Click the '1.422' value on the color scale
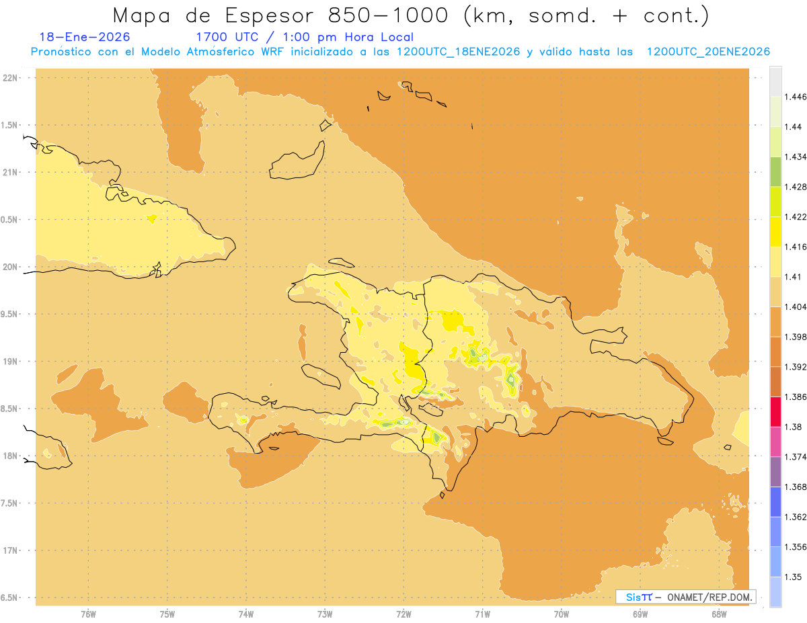 pos(795,216)
